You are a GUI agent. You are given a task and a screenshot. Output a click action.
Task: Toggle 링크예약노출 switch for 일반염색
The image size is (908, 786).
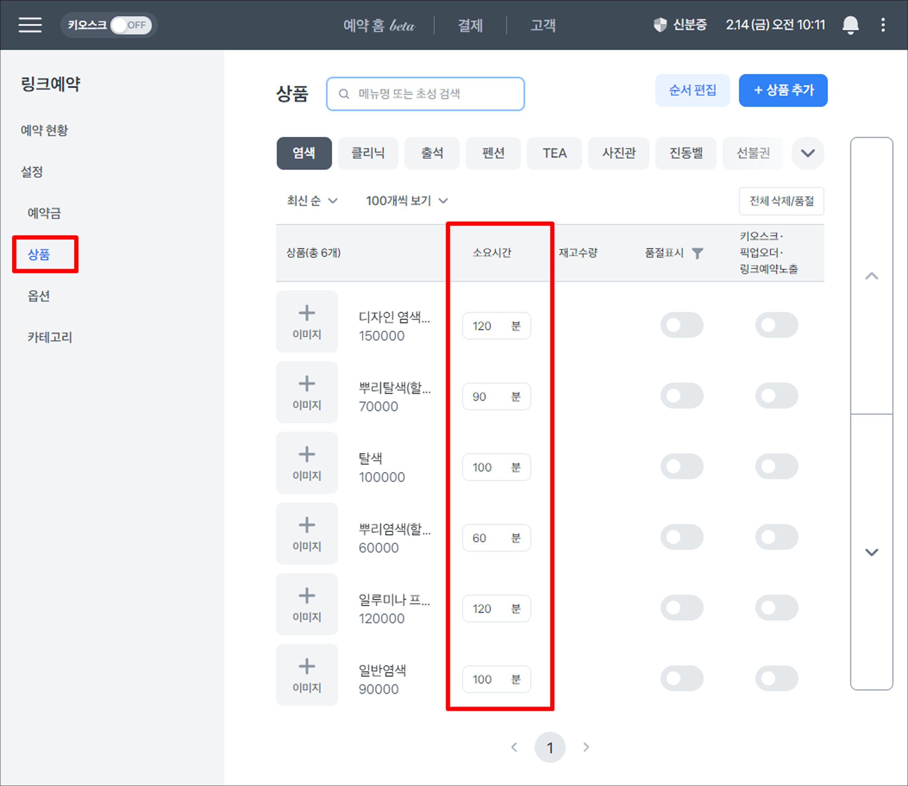click(x=776, y=678)
